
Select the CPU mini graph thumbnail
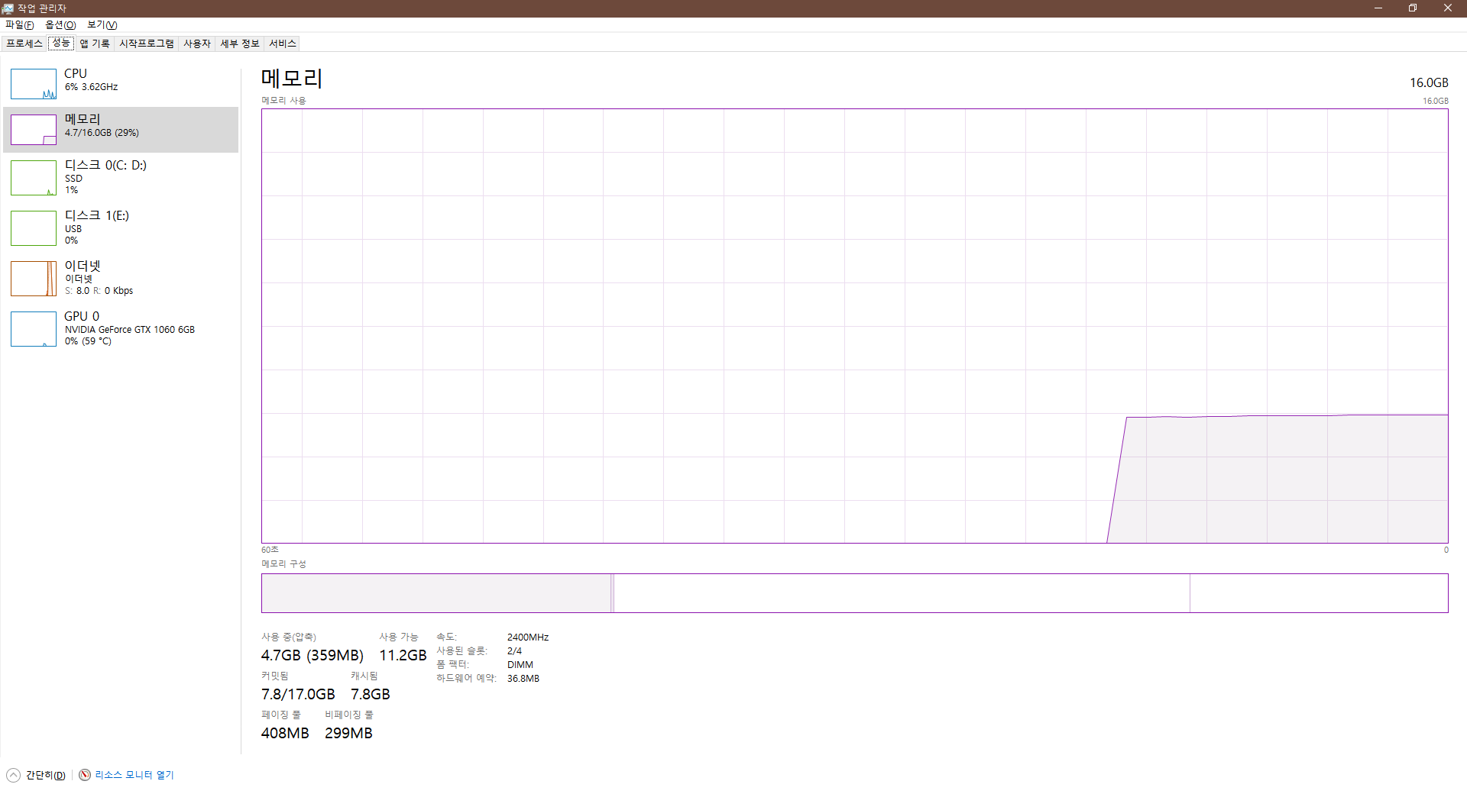tap(34, 84)
